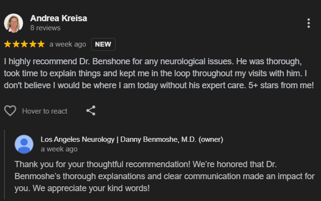Image resolution: width=321 pixels, height=201 pixels.
Task: Click the fifth gold rating star
Action: pos(41,44)
